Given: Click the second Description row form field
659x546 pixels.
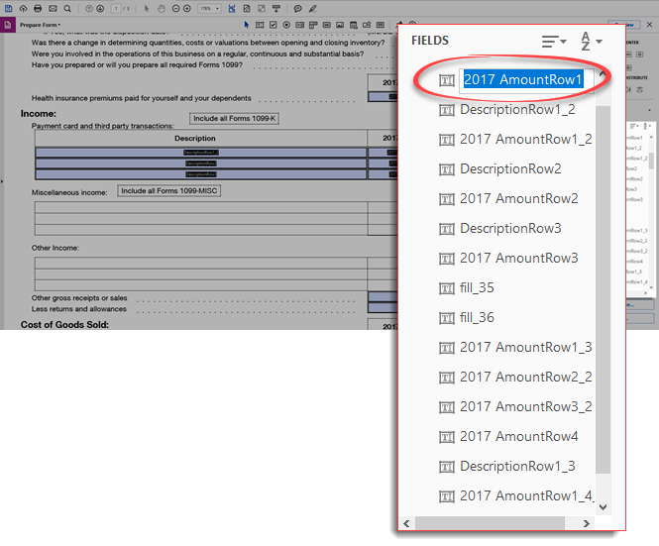Looking at the screenshot, I should point(200,164).
